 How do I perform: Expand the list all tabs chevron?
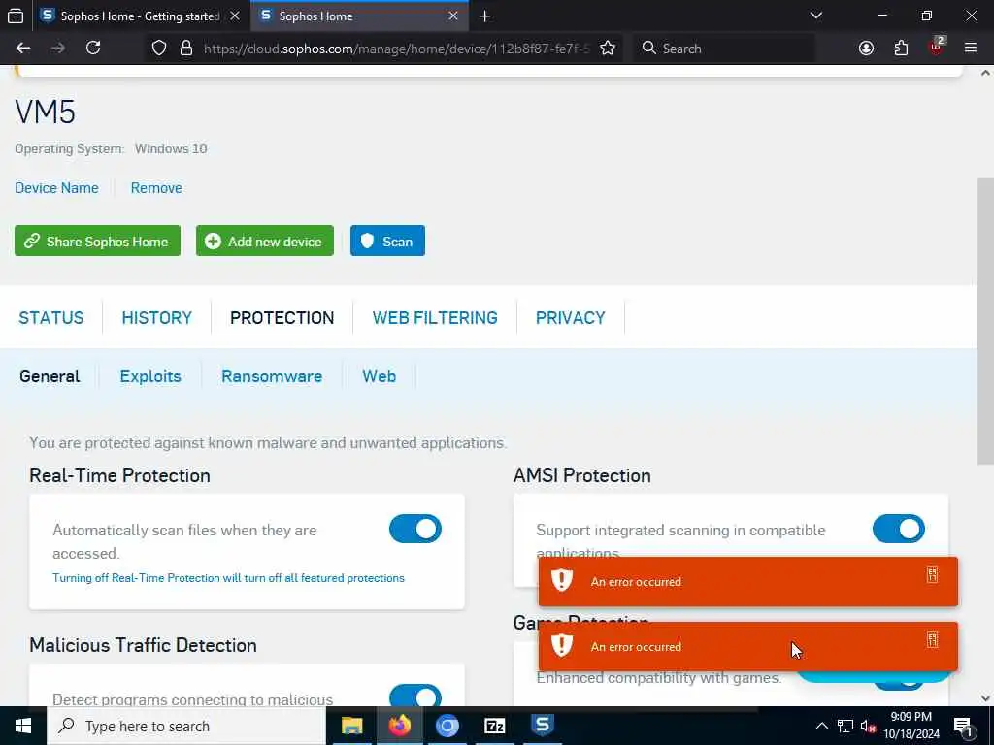815,16
